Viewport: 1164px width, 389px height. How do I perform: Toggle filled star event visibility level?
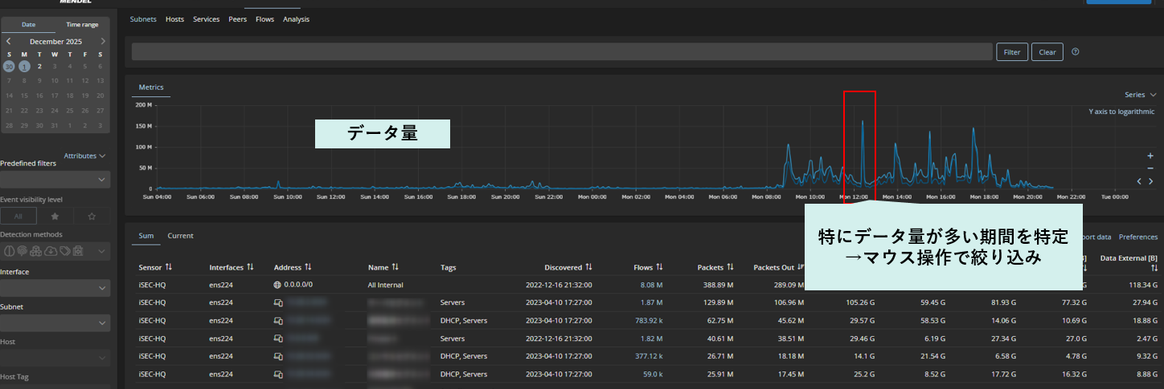tap(55, 217)
